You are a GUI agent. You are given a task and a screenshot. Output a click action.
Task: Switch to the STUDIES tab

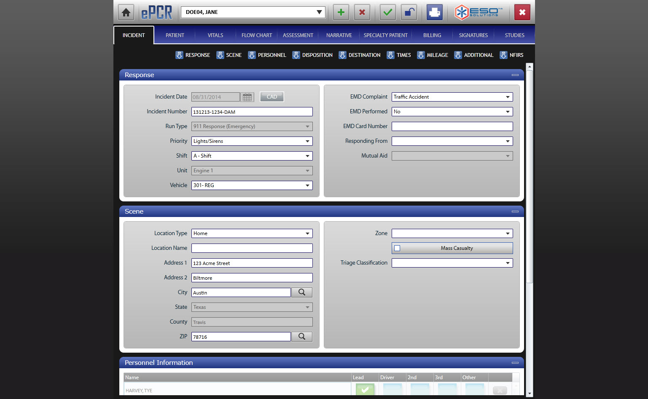point(515,35)
